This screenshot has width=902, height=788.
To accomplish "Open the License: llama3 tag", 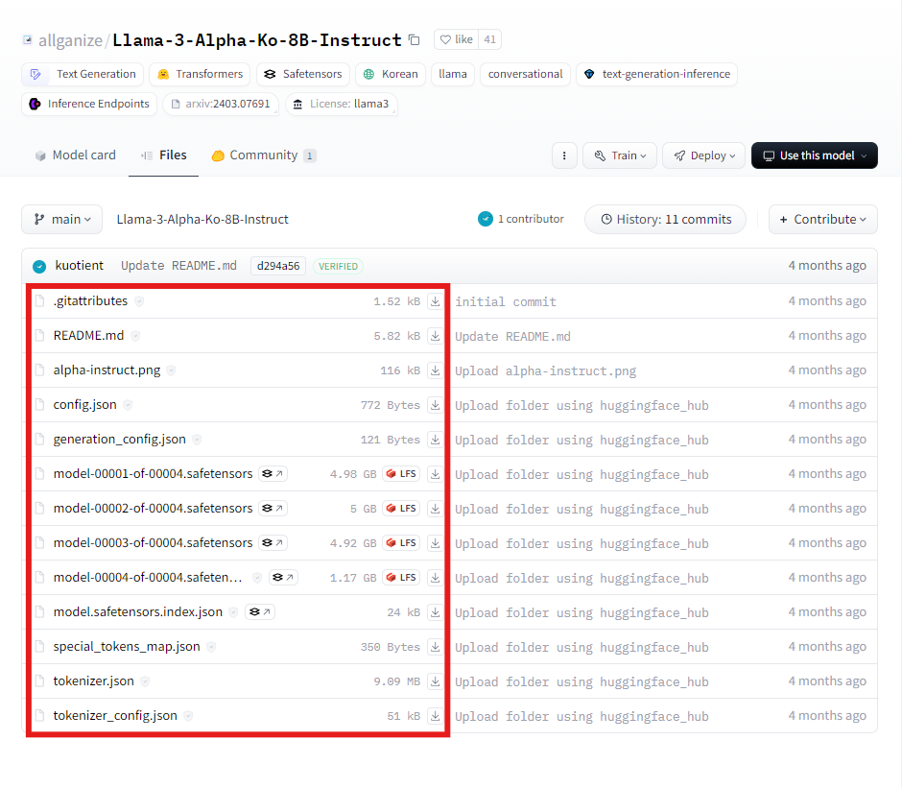I will 341,105.
